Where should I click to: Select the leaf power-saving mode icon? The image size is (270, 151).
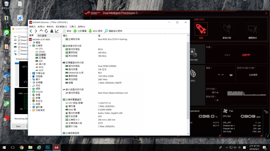(227, 29)
